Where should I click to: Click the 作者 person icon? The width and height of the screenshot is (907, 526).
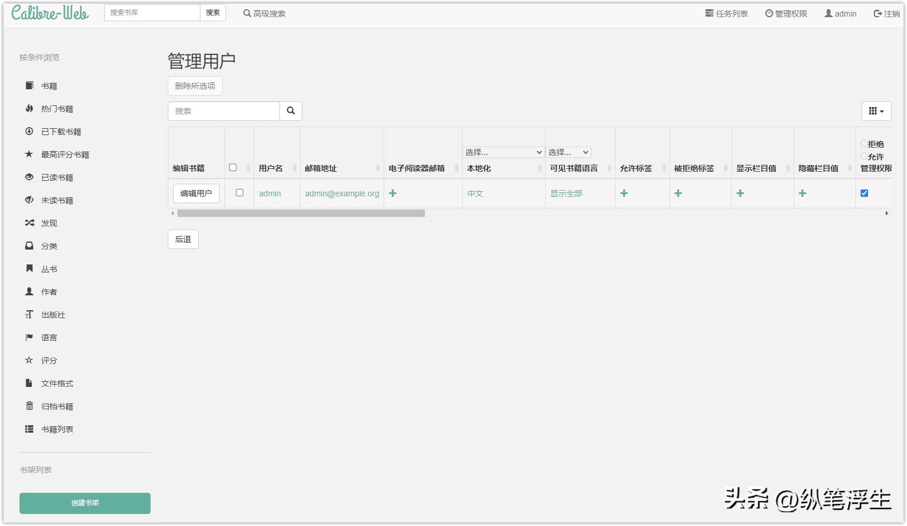pos(29,291)
